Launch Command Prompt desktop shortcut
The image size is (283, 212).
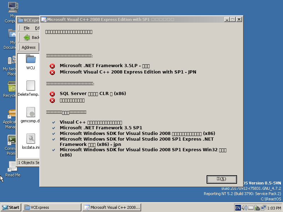coord(12,140)
